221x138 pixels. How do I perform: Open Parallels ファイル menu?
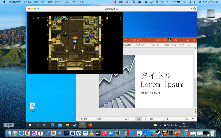coord(27,2)
